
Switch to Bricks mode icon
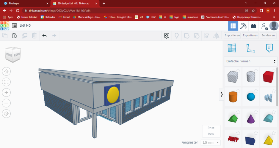(x=253, y=26)
